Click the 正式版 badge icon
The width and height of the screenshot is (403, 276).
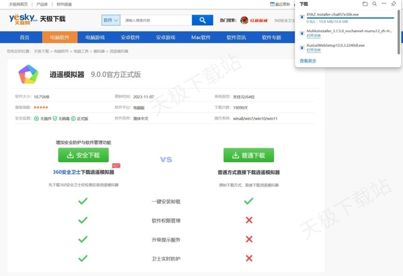click(x=73, y=118)
